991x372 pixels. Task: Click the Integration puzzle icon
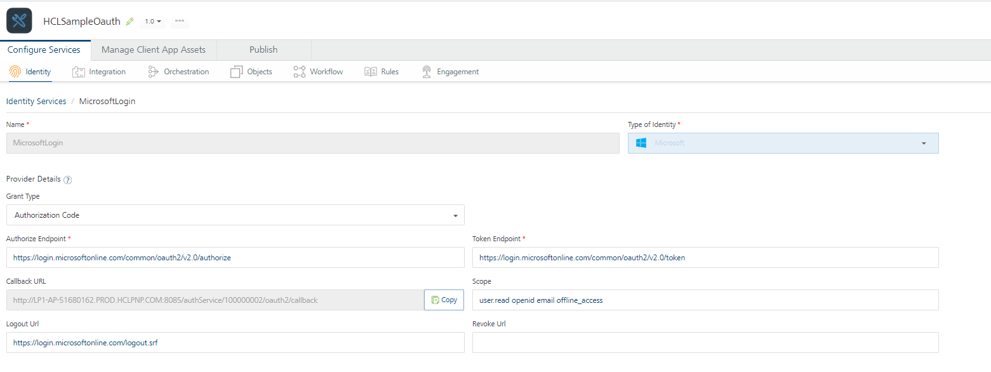pos(79,72)
